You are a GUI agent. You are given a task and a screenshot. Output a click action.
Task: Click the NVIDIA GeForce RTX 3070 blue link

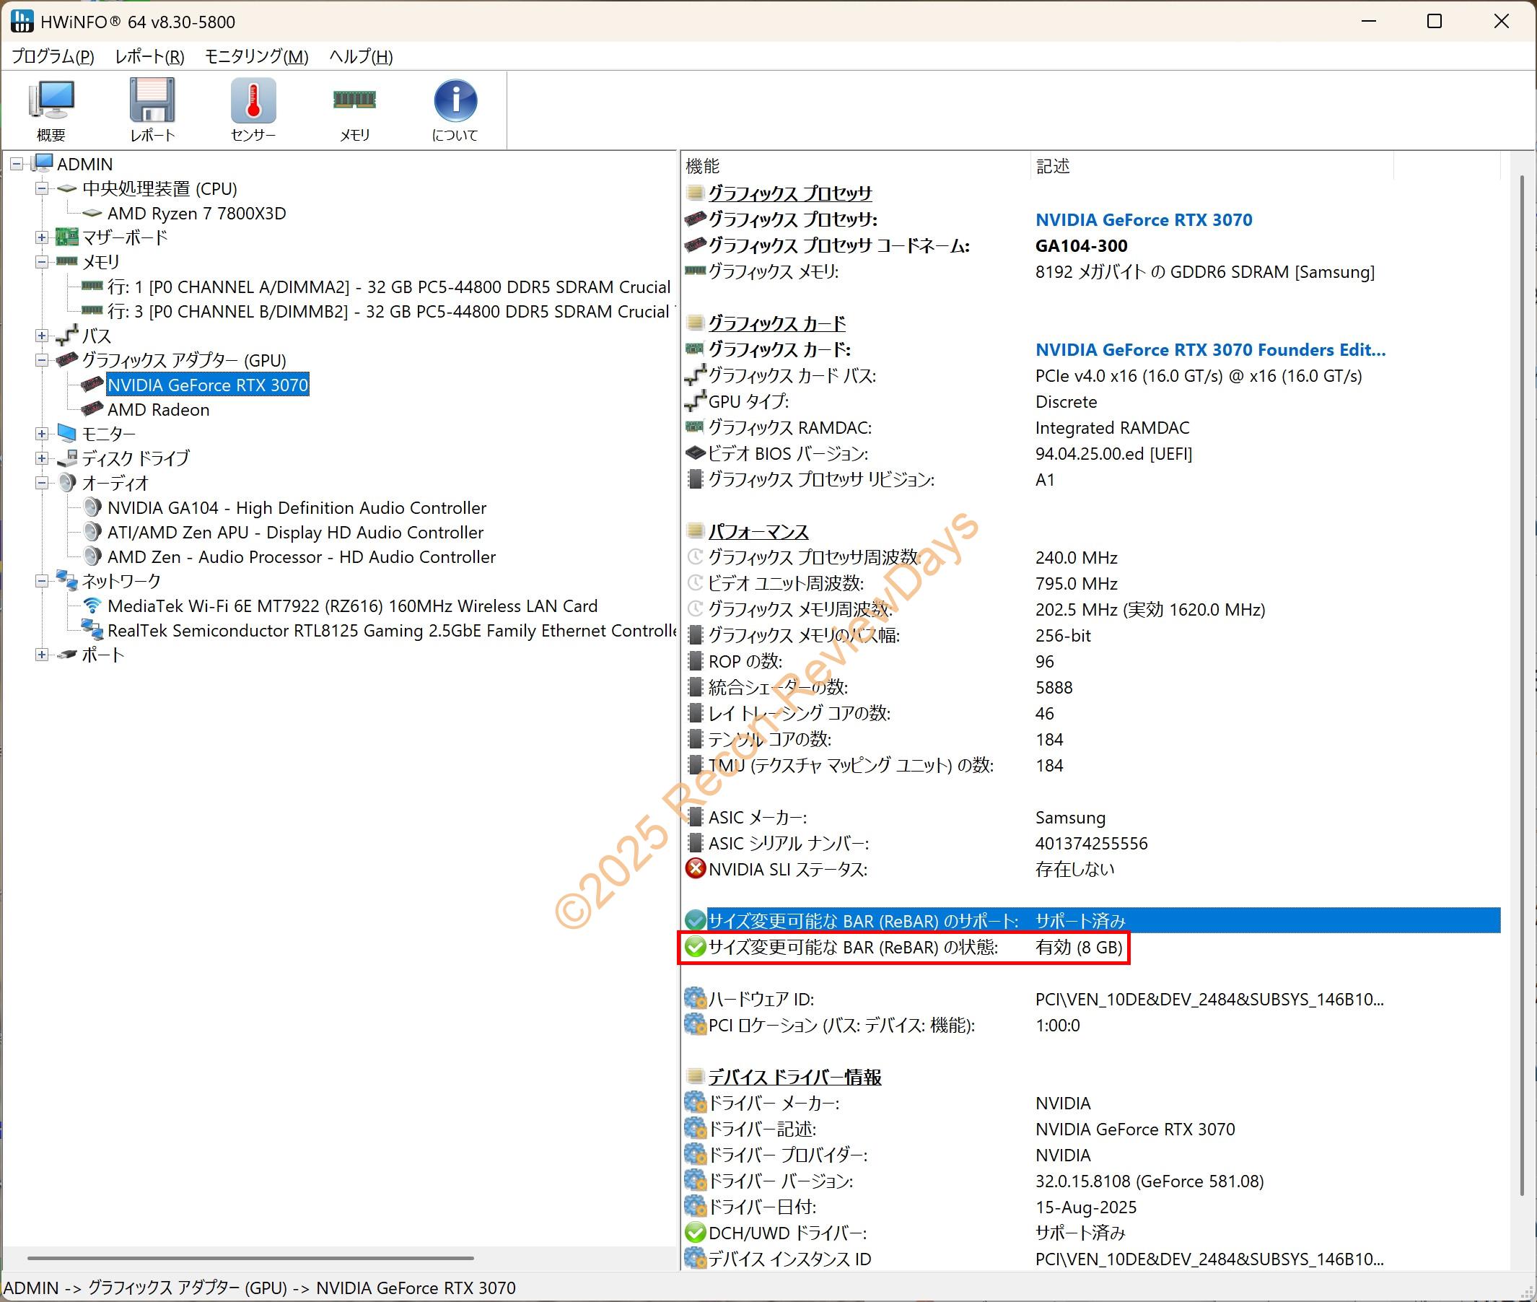[1143, 220]
